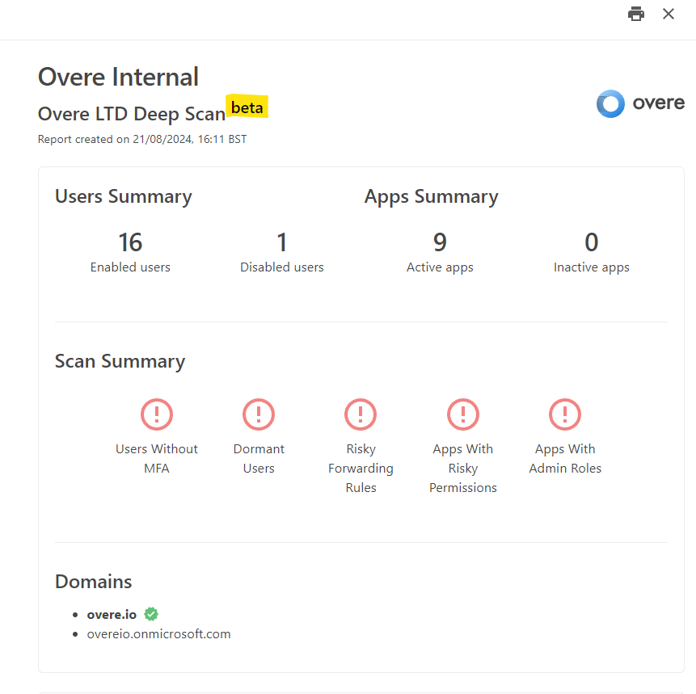The width and height of the screenshot is (696, 694).
Task: Select the Users Without MFA label
Action: click(157, 458)
